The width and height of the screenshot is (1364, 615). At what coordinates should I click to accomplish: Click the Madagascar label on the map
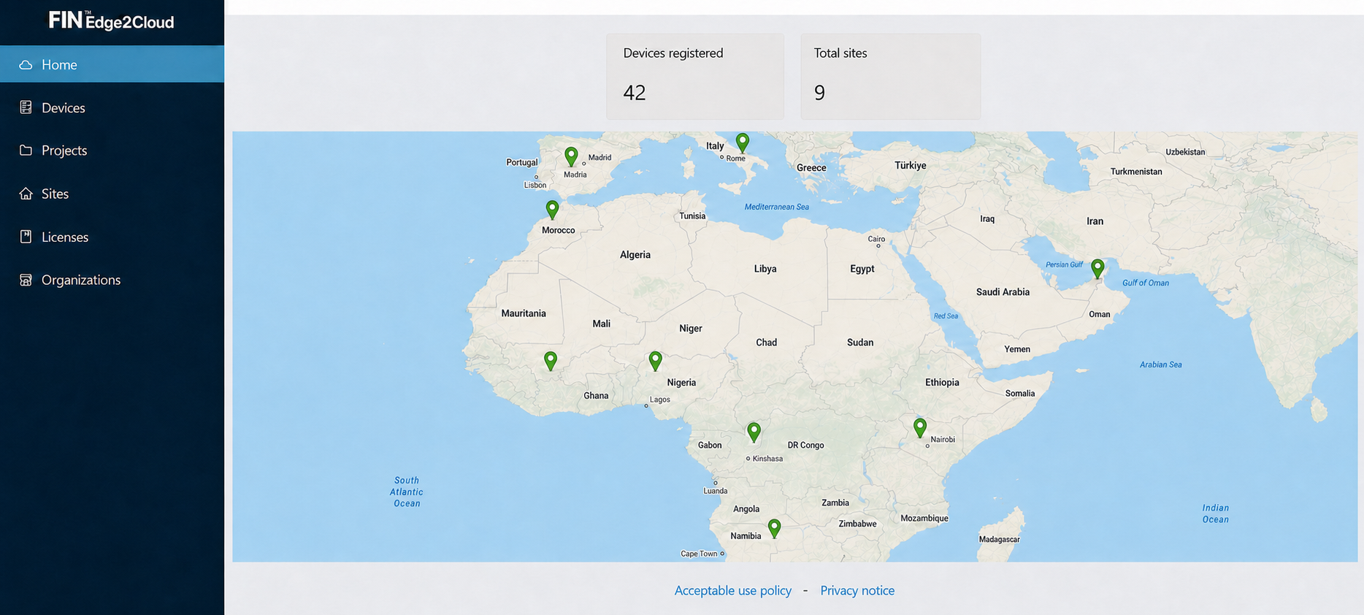(x=1000, y=539)
